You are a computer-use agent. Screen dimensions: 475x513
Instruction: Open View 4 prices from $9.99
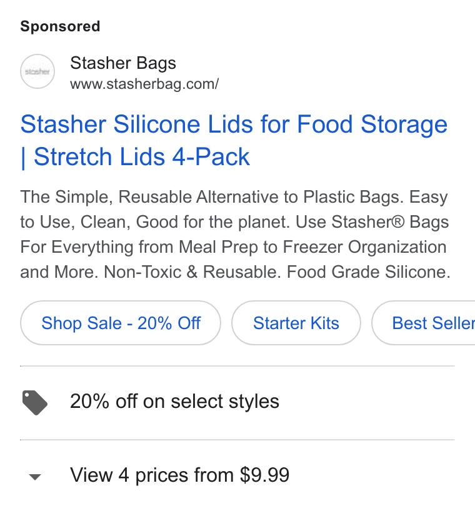(179, 475)
